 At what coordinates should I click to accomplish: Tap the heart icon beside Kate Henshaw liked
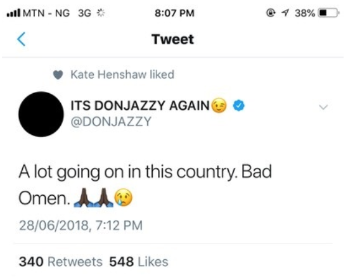58,75
